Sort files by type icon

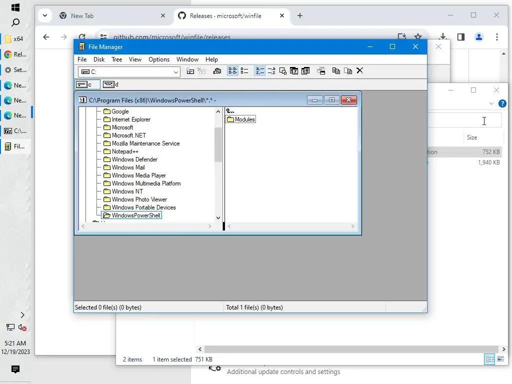pos(271,71)
